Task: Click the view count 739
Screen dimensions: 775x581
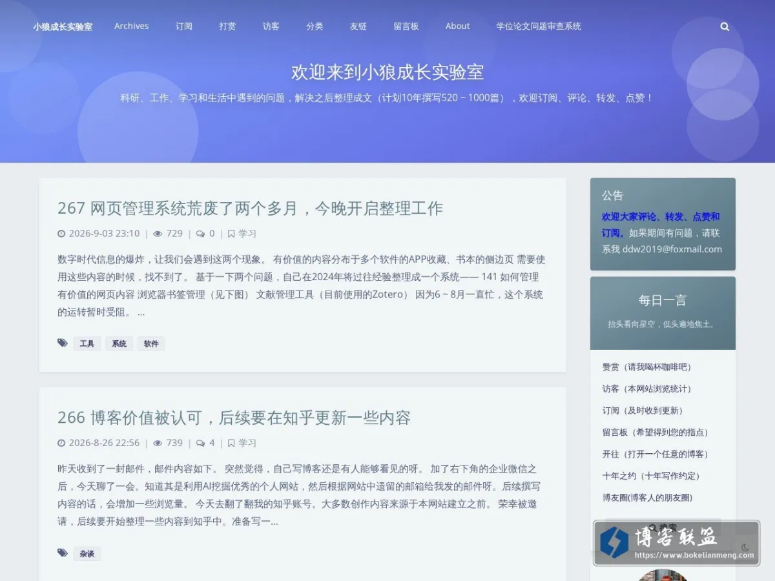Action: [x=174, y=443]
